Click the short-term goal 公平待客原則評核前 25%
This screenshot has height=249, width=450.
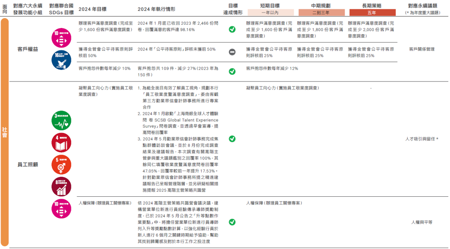pyautogui.click(x=269, y=52)
